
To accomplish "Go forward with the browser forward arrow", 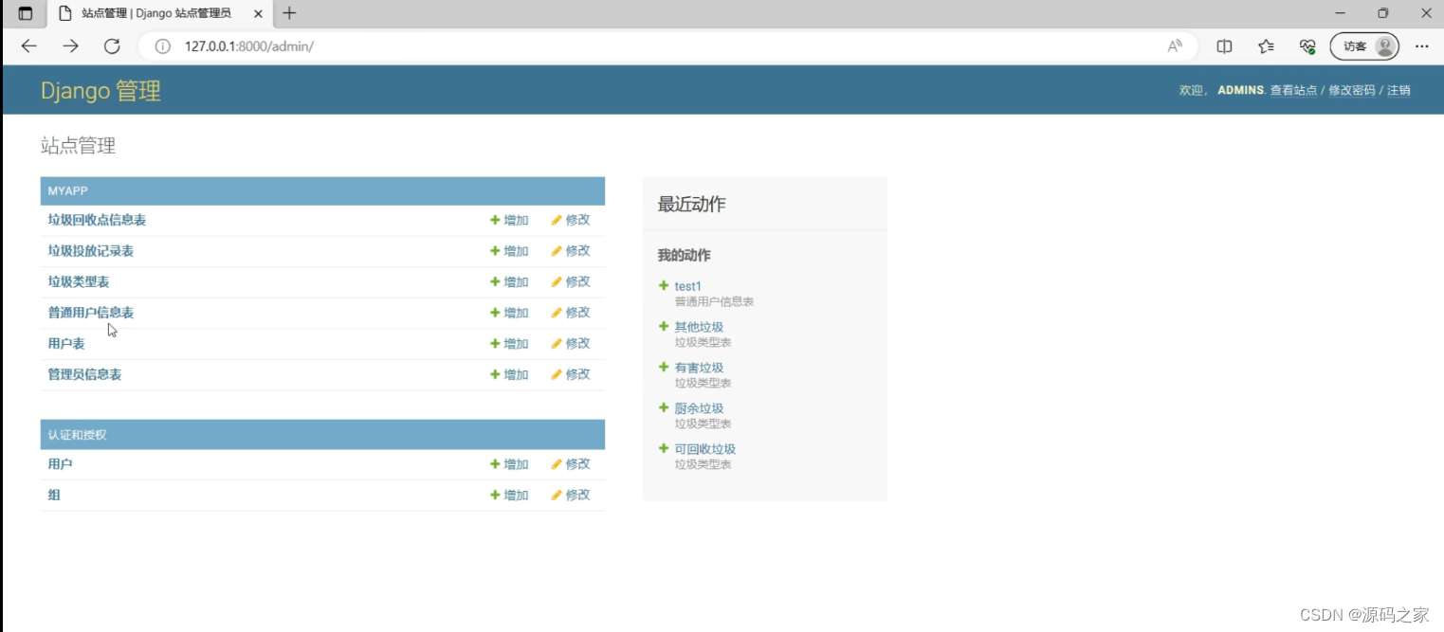I will point(70,45).
